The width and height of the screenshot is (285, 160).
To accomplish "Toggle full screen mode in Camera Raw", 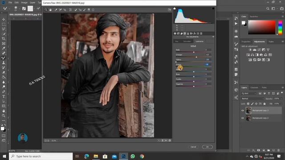I will pyautogui.click(x=169, y=10).
